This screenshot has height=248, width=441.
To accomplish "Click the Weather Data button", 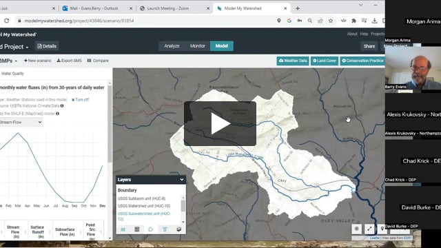I will [x=293, y=61].
